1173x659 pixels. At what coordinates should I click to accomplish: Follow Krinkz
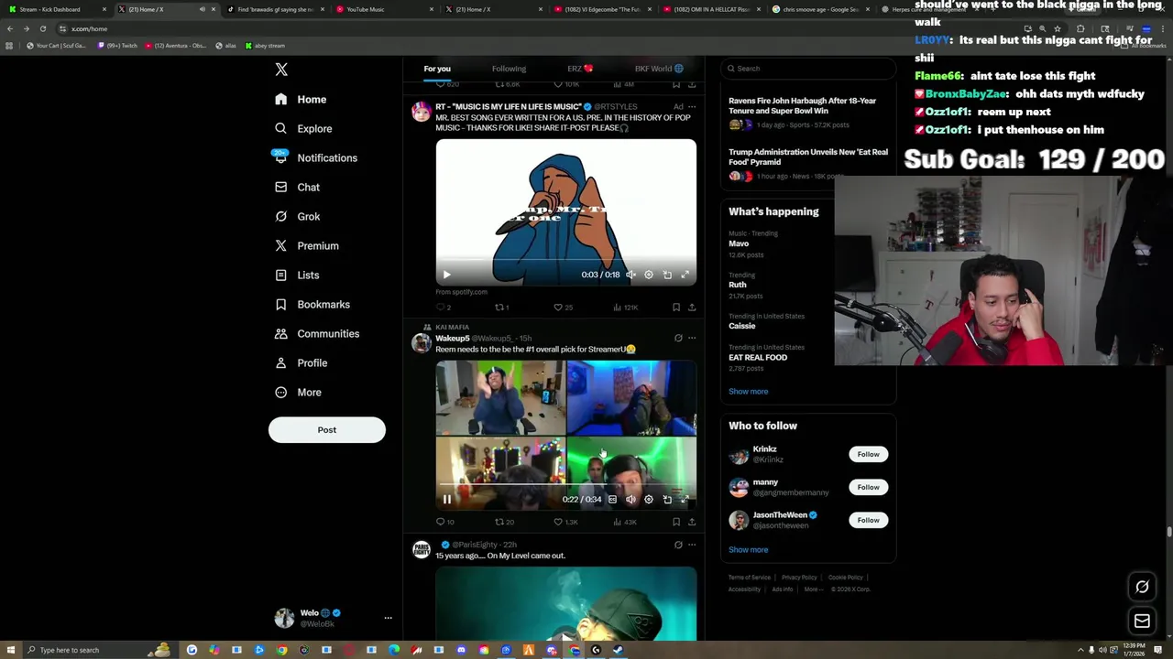pos(868,454)
